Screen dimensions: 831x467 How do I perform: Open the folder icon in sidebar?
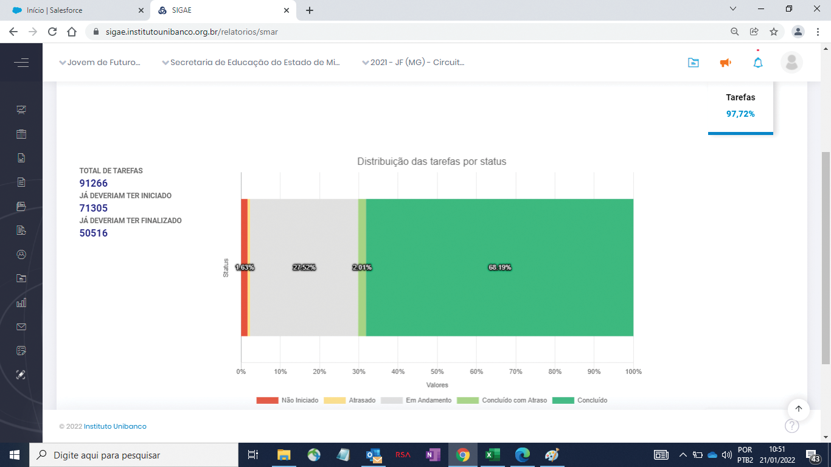21,278
